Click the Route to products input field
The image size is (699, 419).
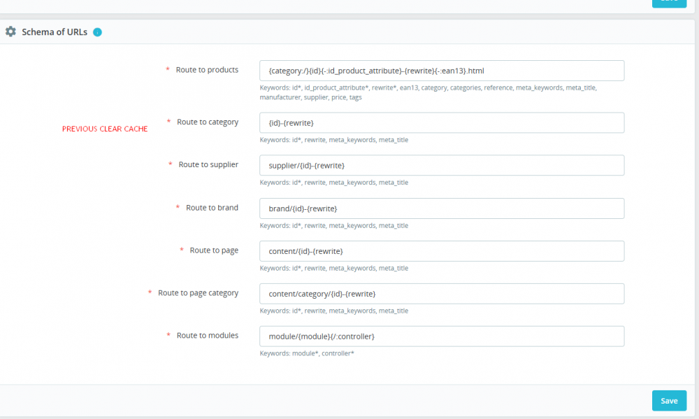(441, 71)
